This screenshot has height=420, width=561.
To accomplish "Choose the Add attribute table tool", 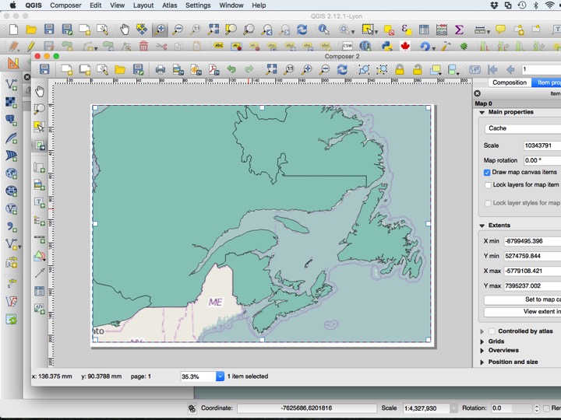I will [40, 291].
